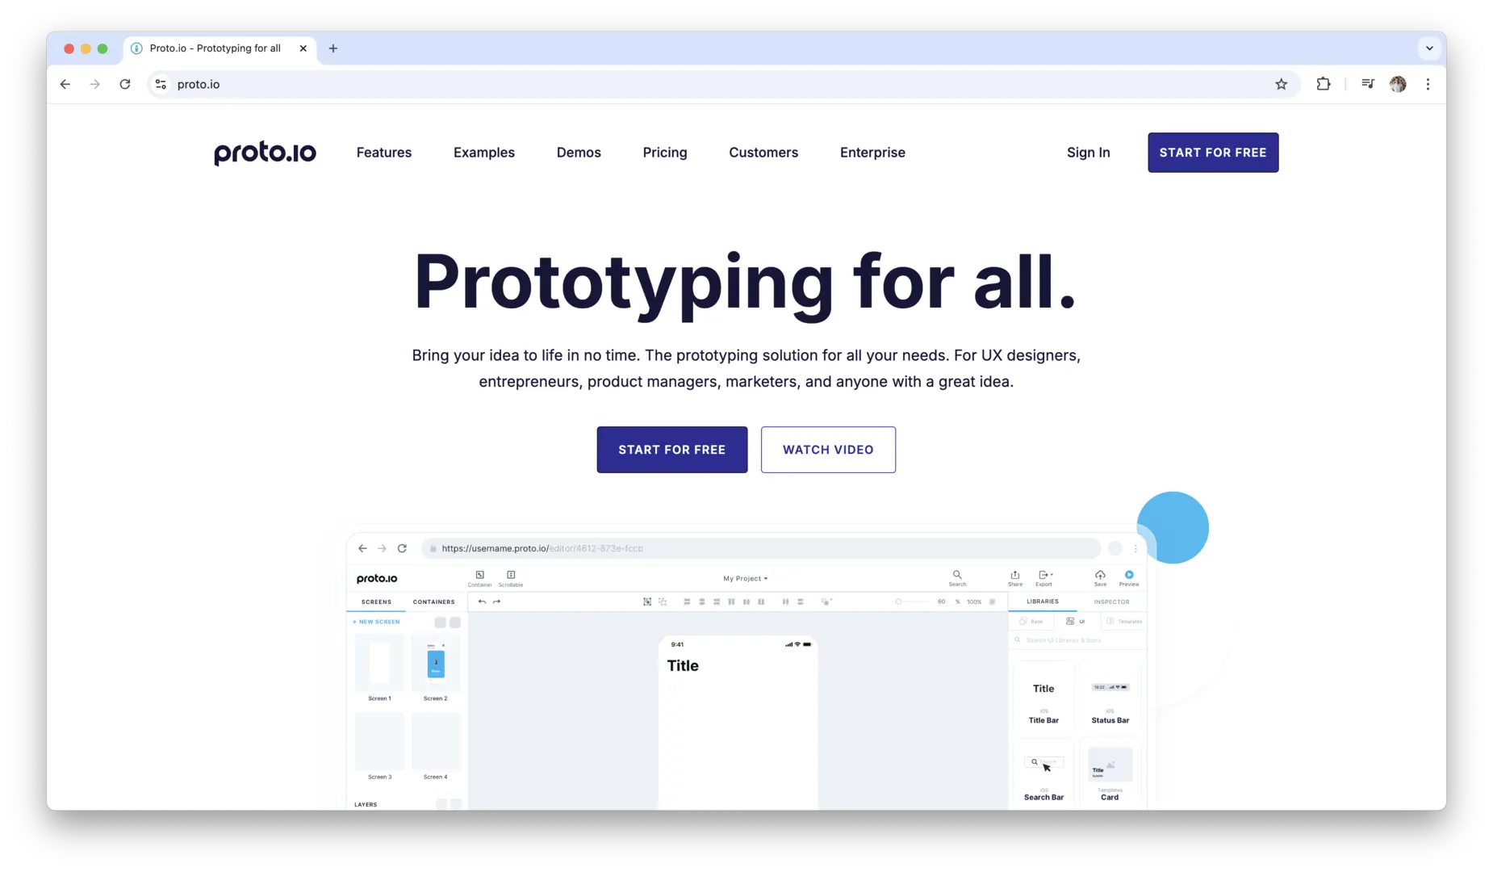Screen dimensions: 1493x872
Task: Open the Demos navigation link
Action: click(579, 153)
